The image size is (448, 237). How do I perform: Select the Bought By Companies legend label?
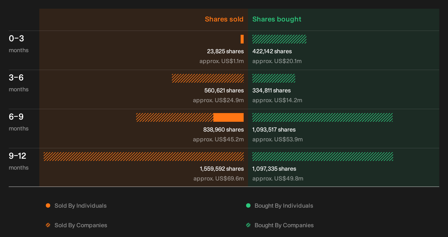point(284,225)
